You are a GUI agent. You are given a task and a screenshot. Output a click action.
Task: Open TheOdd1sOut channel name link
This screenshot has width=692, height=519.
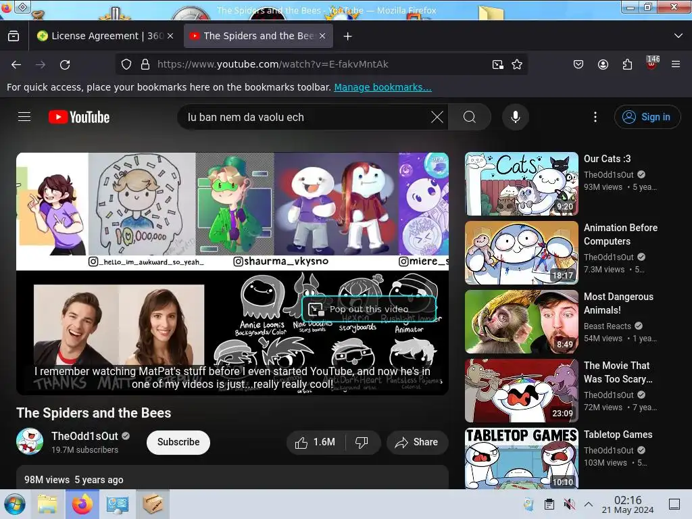pyautogui.click(x=84, y=436)
